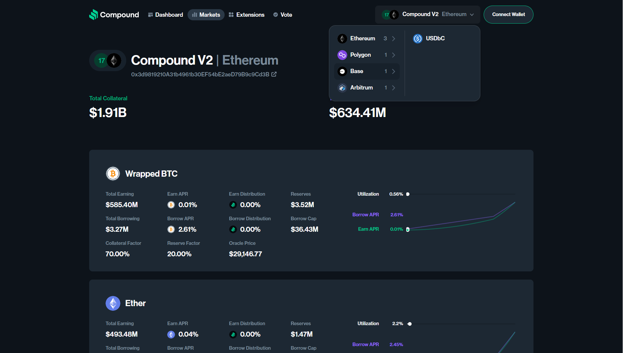This screenshot has height=353, width=623.
Task: Select Ethereum network in the dropdown
Action: (367, 39)
